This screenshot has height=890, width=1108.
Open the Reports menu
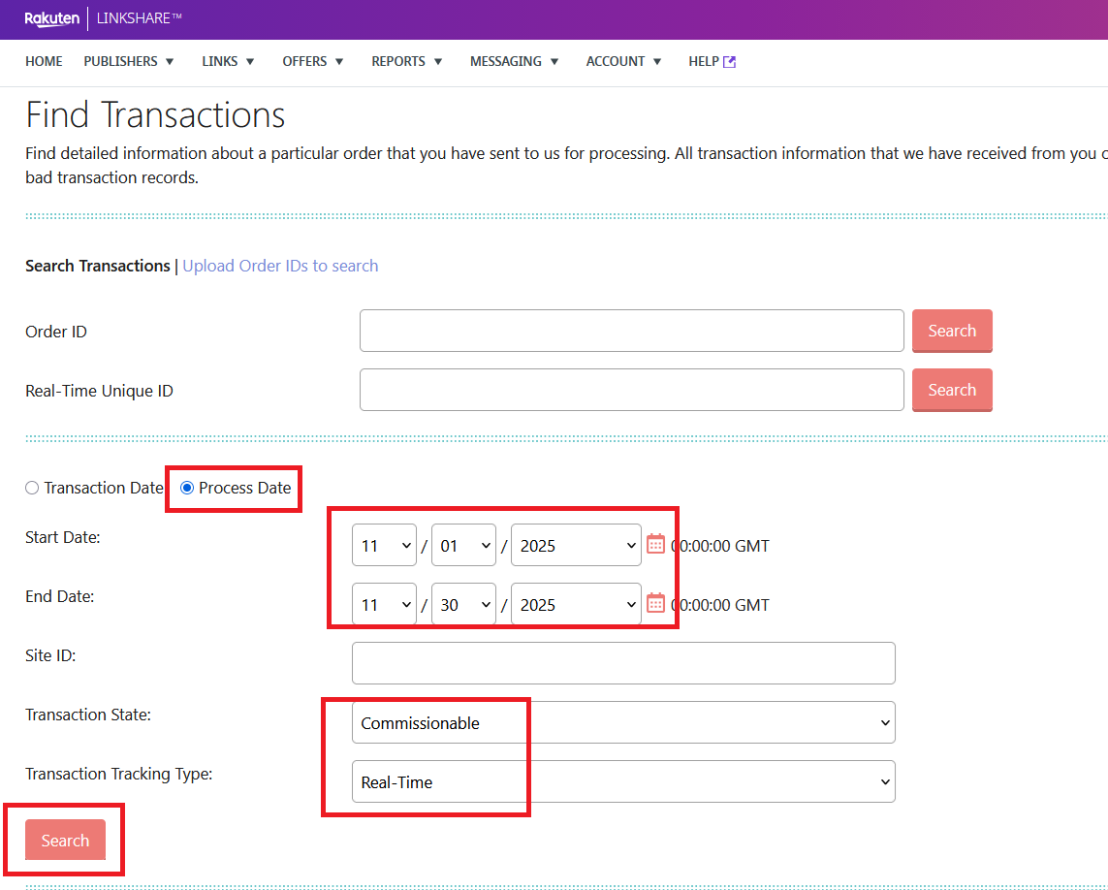pyautogui.click(x=407, y=61)
